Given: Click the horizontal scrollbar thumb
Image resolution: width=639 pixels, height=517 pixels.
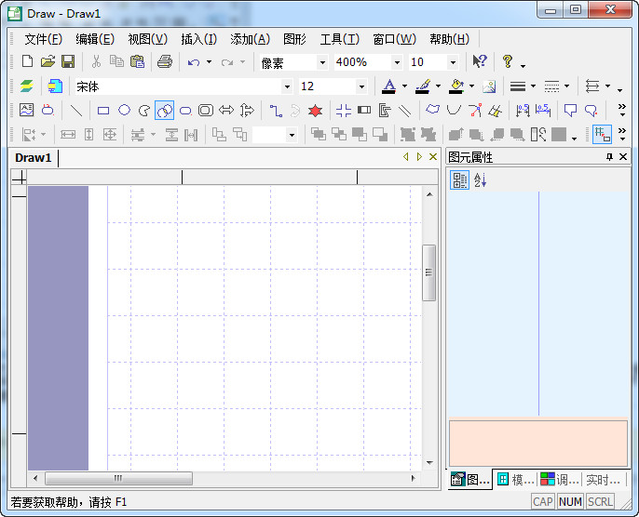Looking at the screenshot, I should [x=118, y=478].
